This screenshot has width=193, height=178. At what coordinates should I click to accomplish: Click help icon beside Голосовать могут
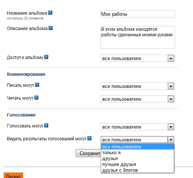click(x=46, y=126)
